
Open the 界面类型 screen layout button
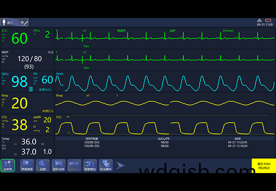tap(27, 166)
